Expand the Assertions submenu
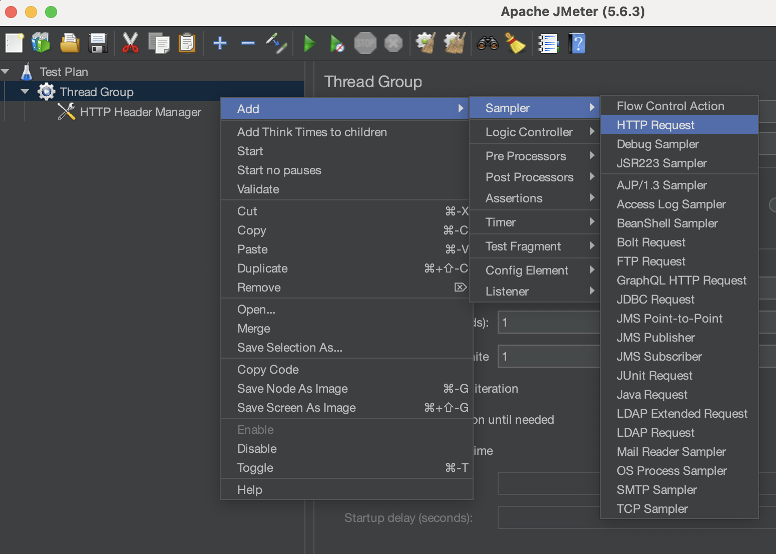 point(534,198)
